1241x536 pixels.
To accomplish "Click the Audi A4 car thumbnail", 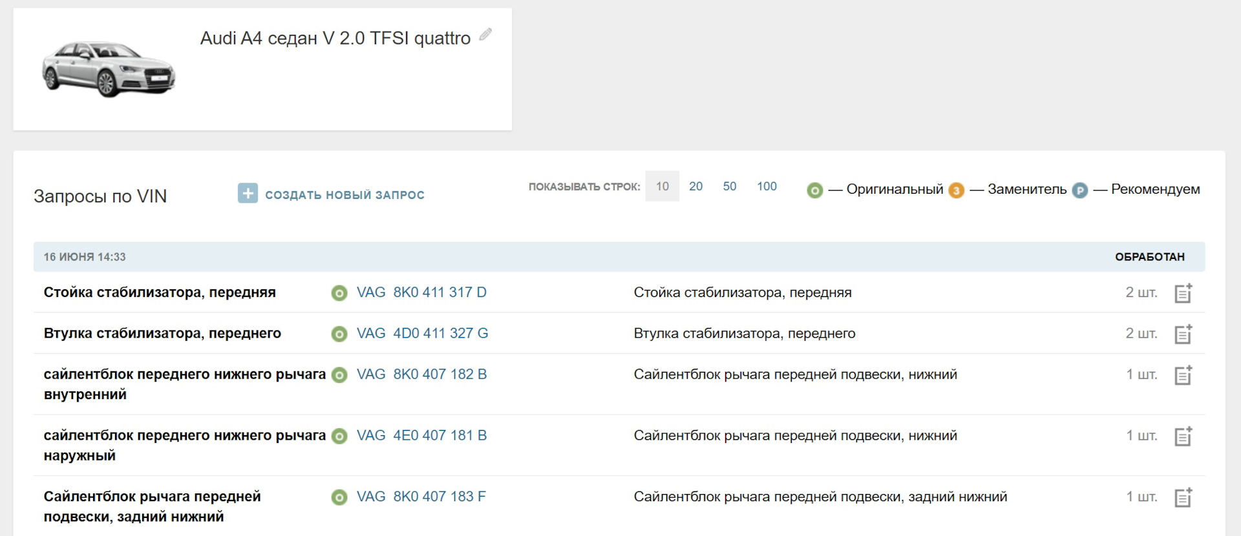I will pos(109,69).
